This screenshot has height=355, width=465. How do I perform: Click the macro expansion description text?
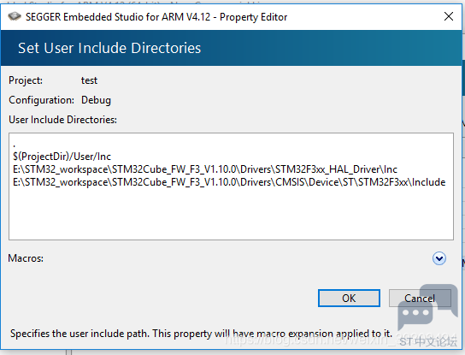[x=201, y=334]
